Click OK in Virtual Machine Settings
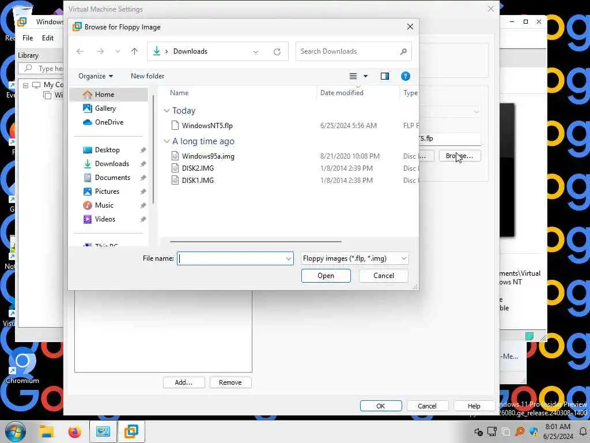Screen dimensions: 590x443 point(381,406)
